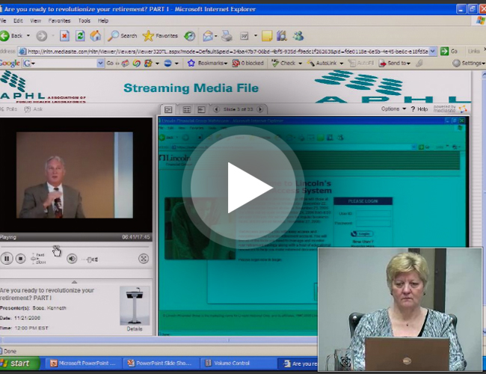Open Search in IE toolbar
Viewport: 486px width, 374px height.
122,36
